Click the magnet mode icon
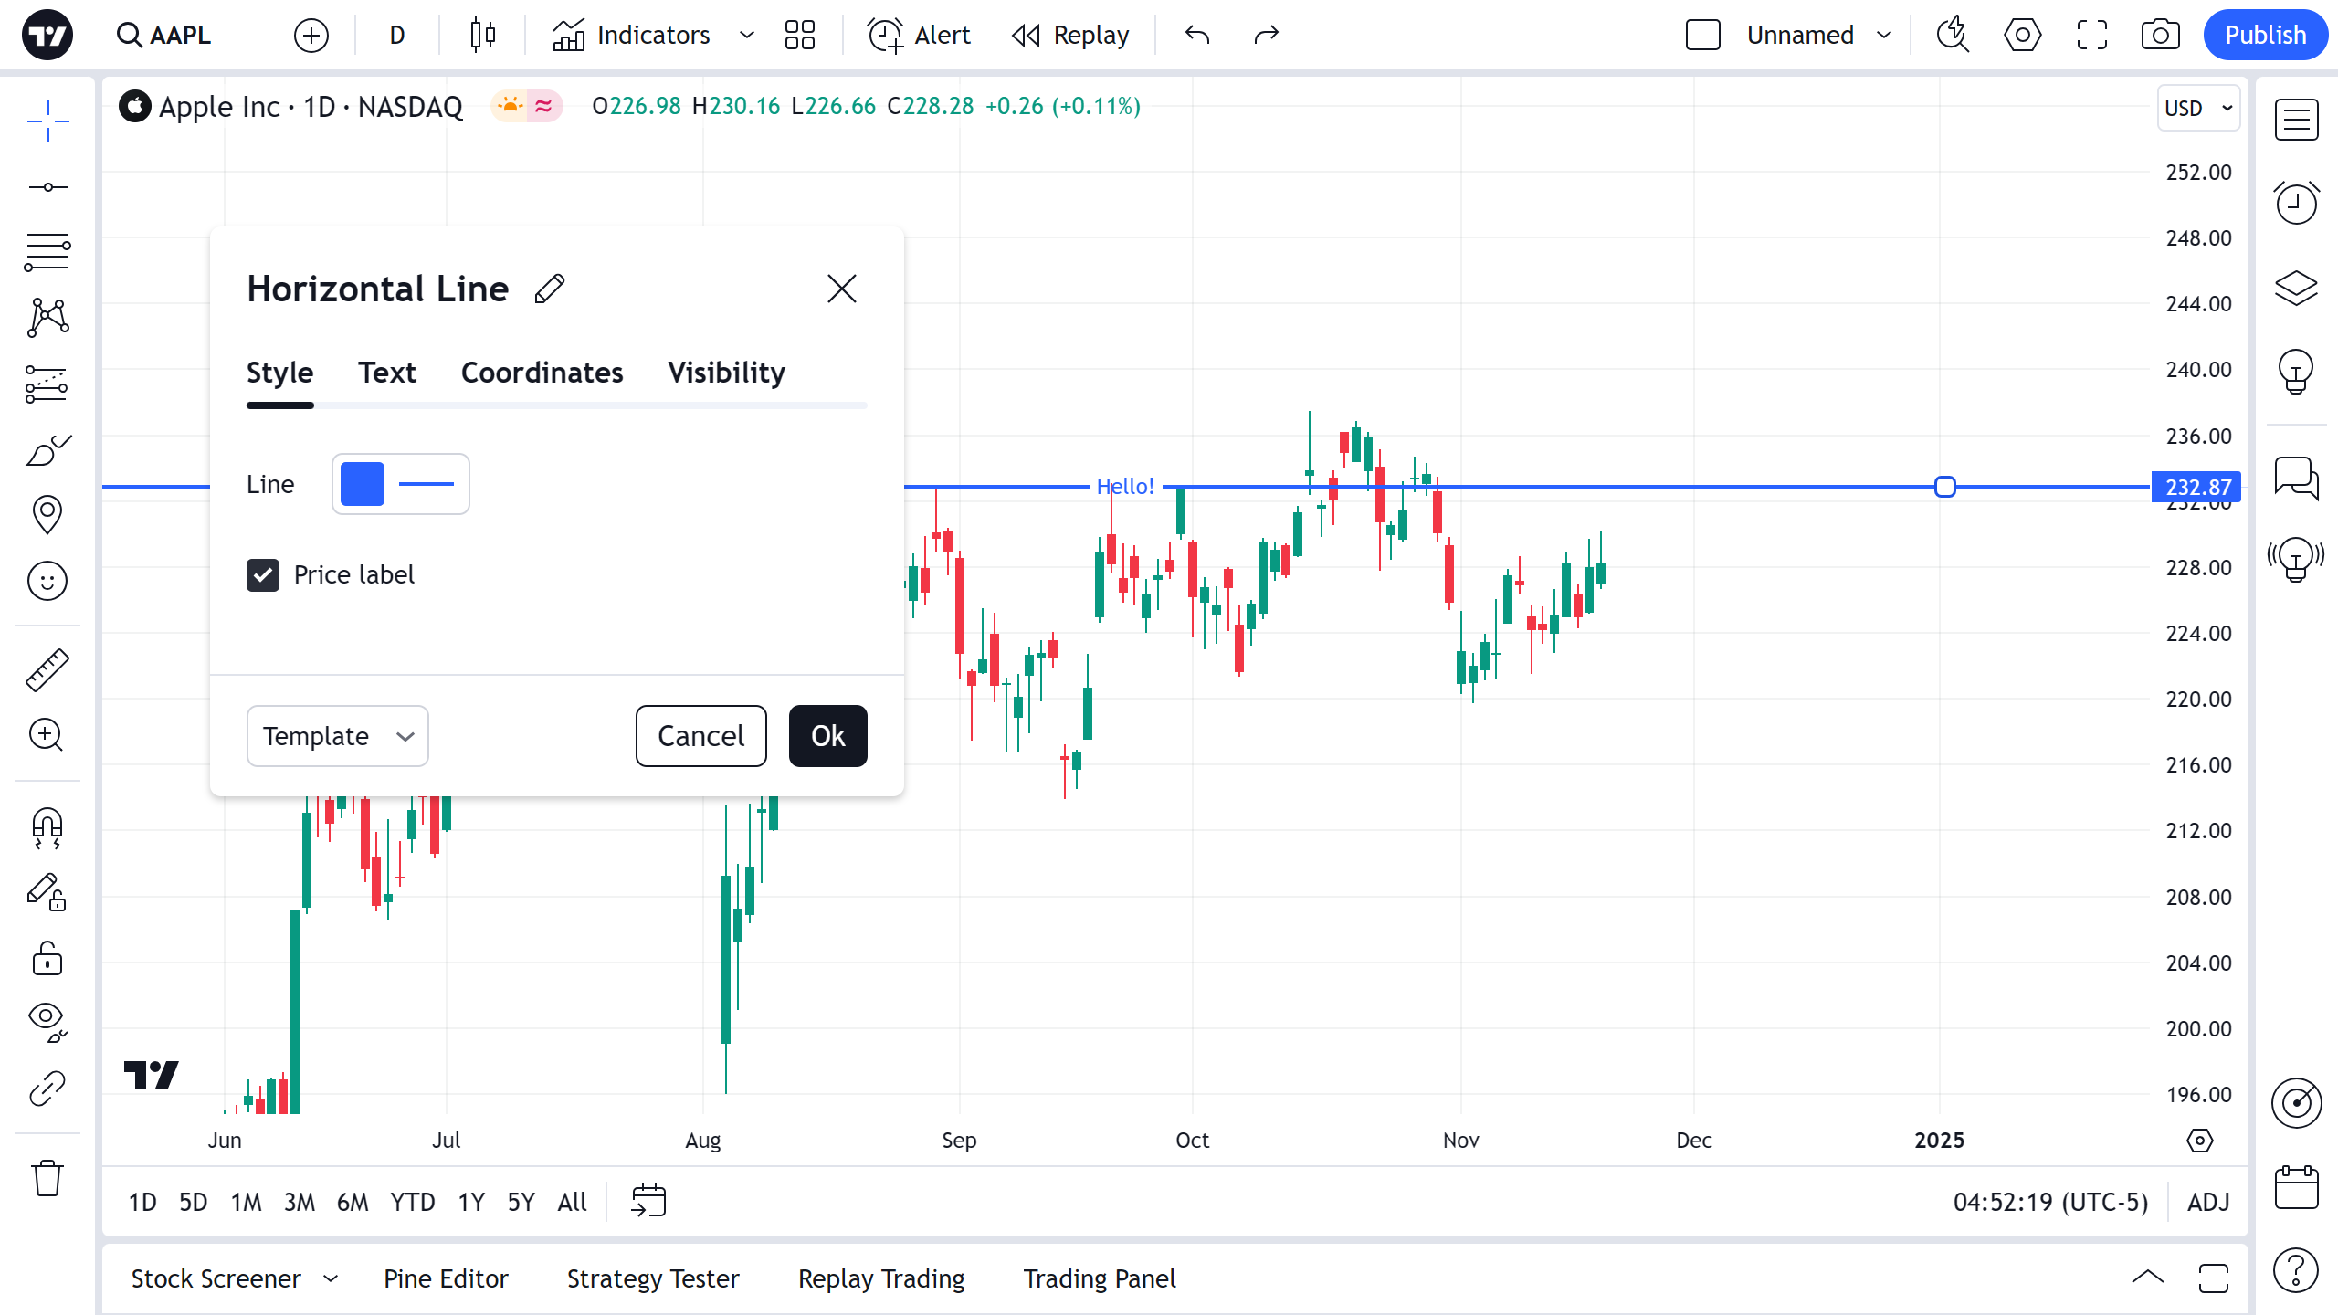Viewport: 2338px width, 1315px height. (x=47, y=827)
